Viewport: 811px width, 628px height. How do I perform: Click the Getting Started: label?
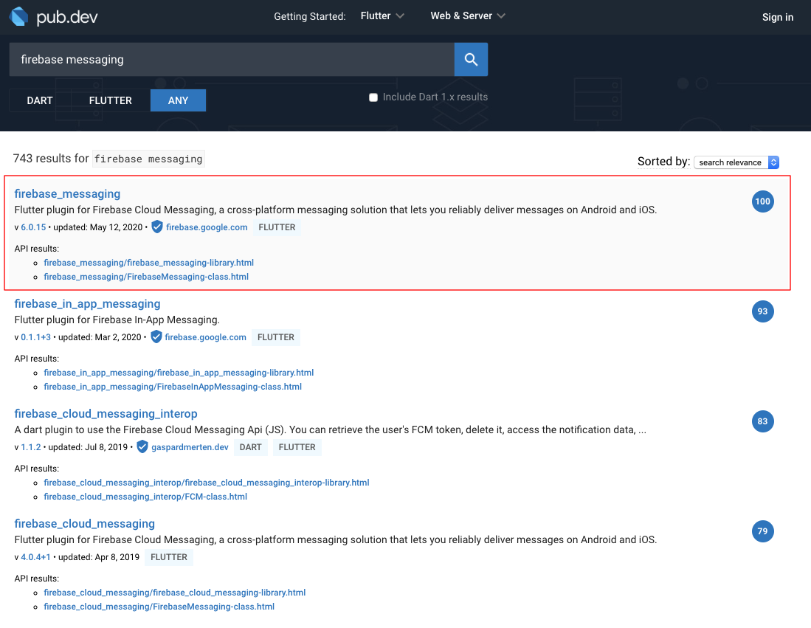[x=310, y=16]
